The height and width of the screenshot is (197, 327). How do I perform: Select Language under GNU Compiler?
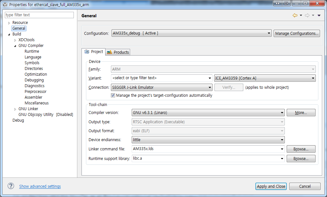[33, 57]
